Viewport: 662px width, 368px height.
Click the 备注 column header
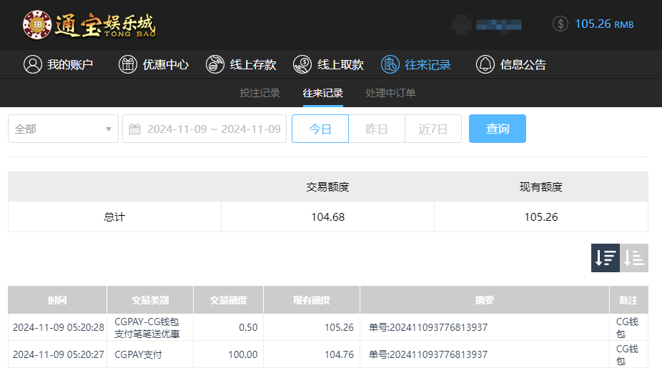628,300
